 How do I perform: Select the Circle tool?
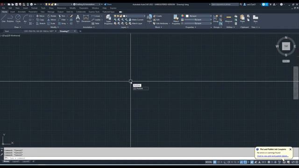point(18,19)
